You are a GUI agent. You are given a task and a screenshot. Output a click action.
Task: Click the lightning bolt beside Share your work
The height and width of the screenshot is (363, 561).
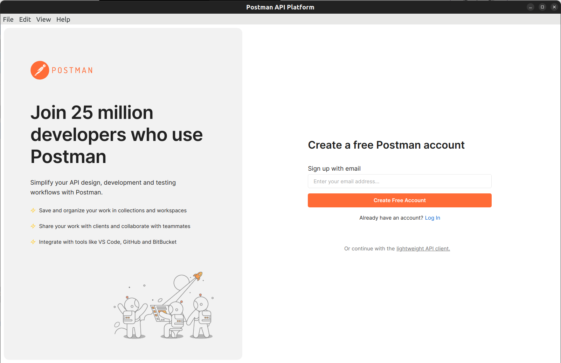pyautogui.click(x=33, y=226)
